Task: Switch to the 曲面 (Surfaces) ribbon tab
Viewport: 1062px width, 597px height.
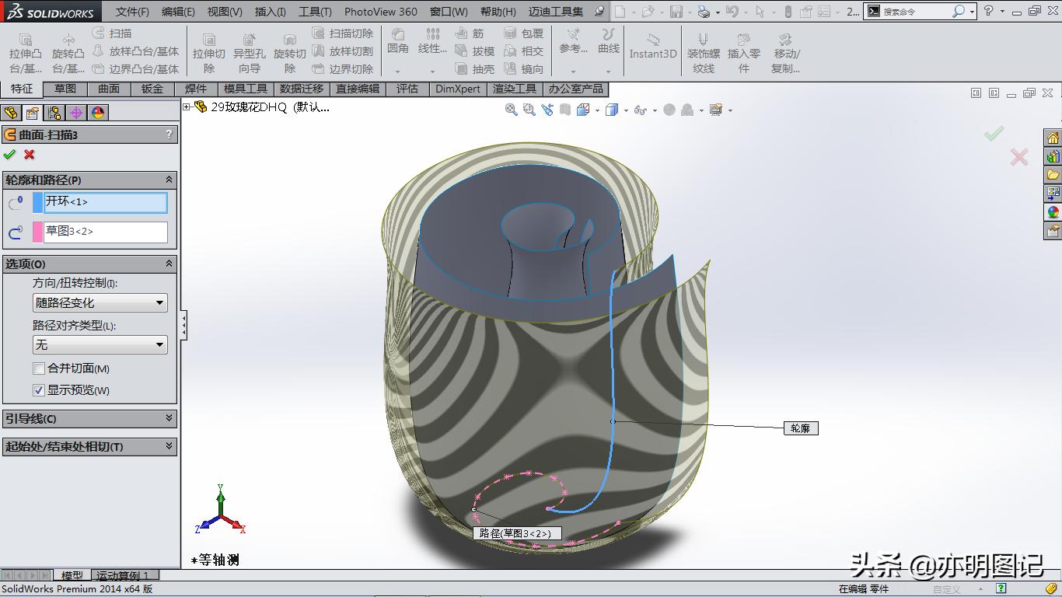Action: (107, 89)
